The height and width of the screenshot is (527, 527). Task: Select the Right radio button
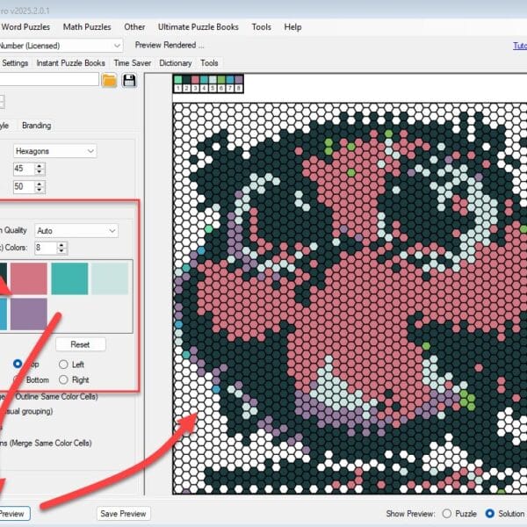(63, 380)
